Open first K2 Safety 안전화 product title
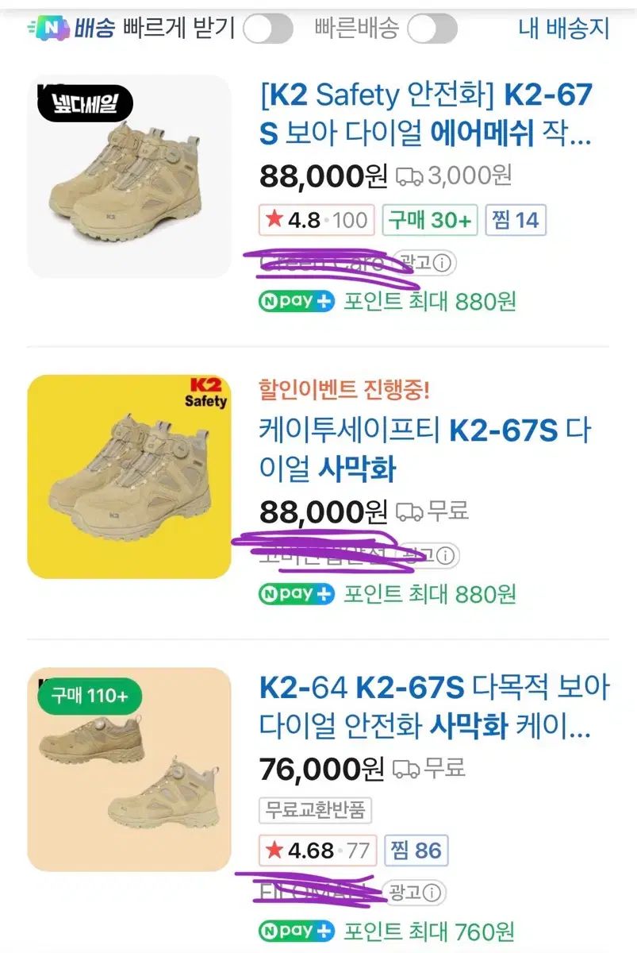Image resolution: width=637 pixels, height=953 pixels. tap(425, 114)
